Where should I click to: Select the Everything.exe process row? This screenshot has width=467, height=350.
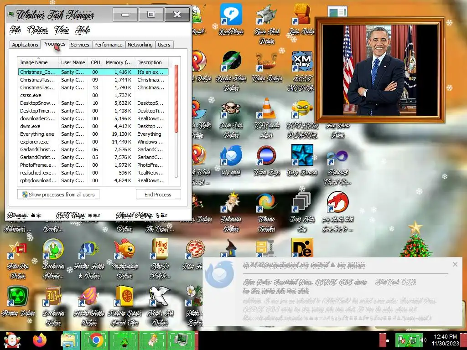click(x=93, y=134)
